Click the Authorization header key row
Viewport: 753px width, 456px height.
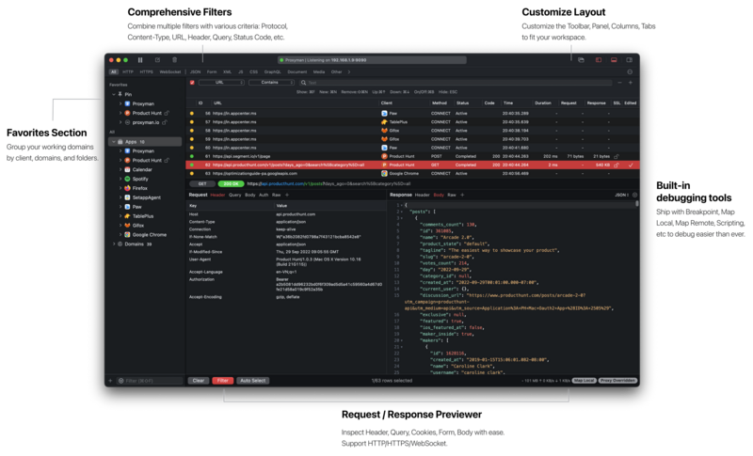[x=201, y=279]
